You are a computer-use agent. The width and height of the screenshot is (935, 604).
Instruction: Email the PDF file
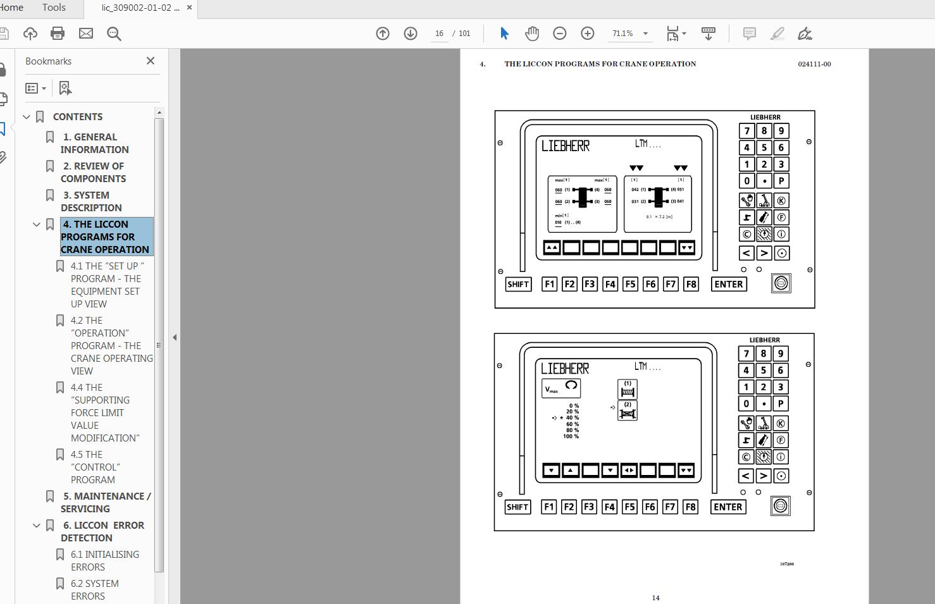point(86,33)
